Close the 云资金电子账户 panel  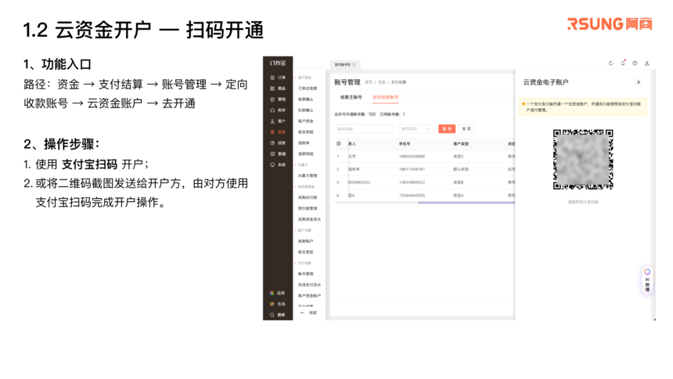[639, 82]
